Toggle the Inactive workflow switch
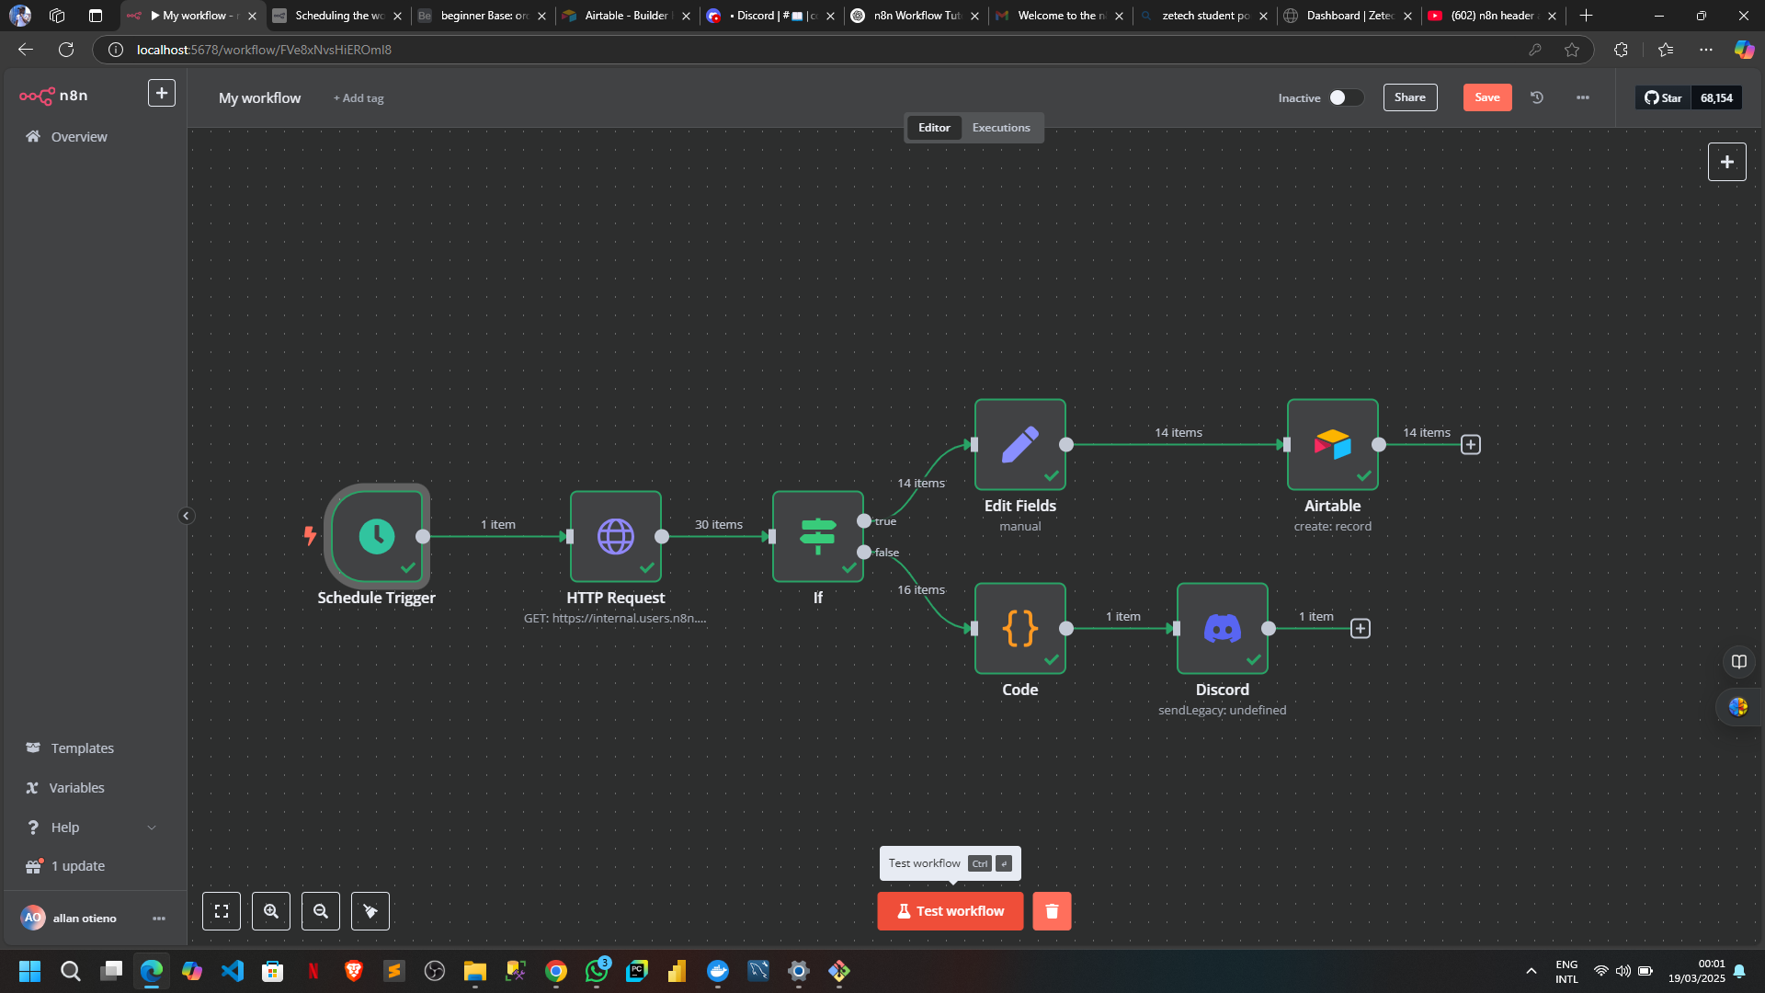The width and height of the screenshot is (1765, 993). click(x=1346, y=97)
